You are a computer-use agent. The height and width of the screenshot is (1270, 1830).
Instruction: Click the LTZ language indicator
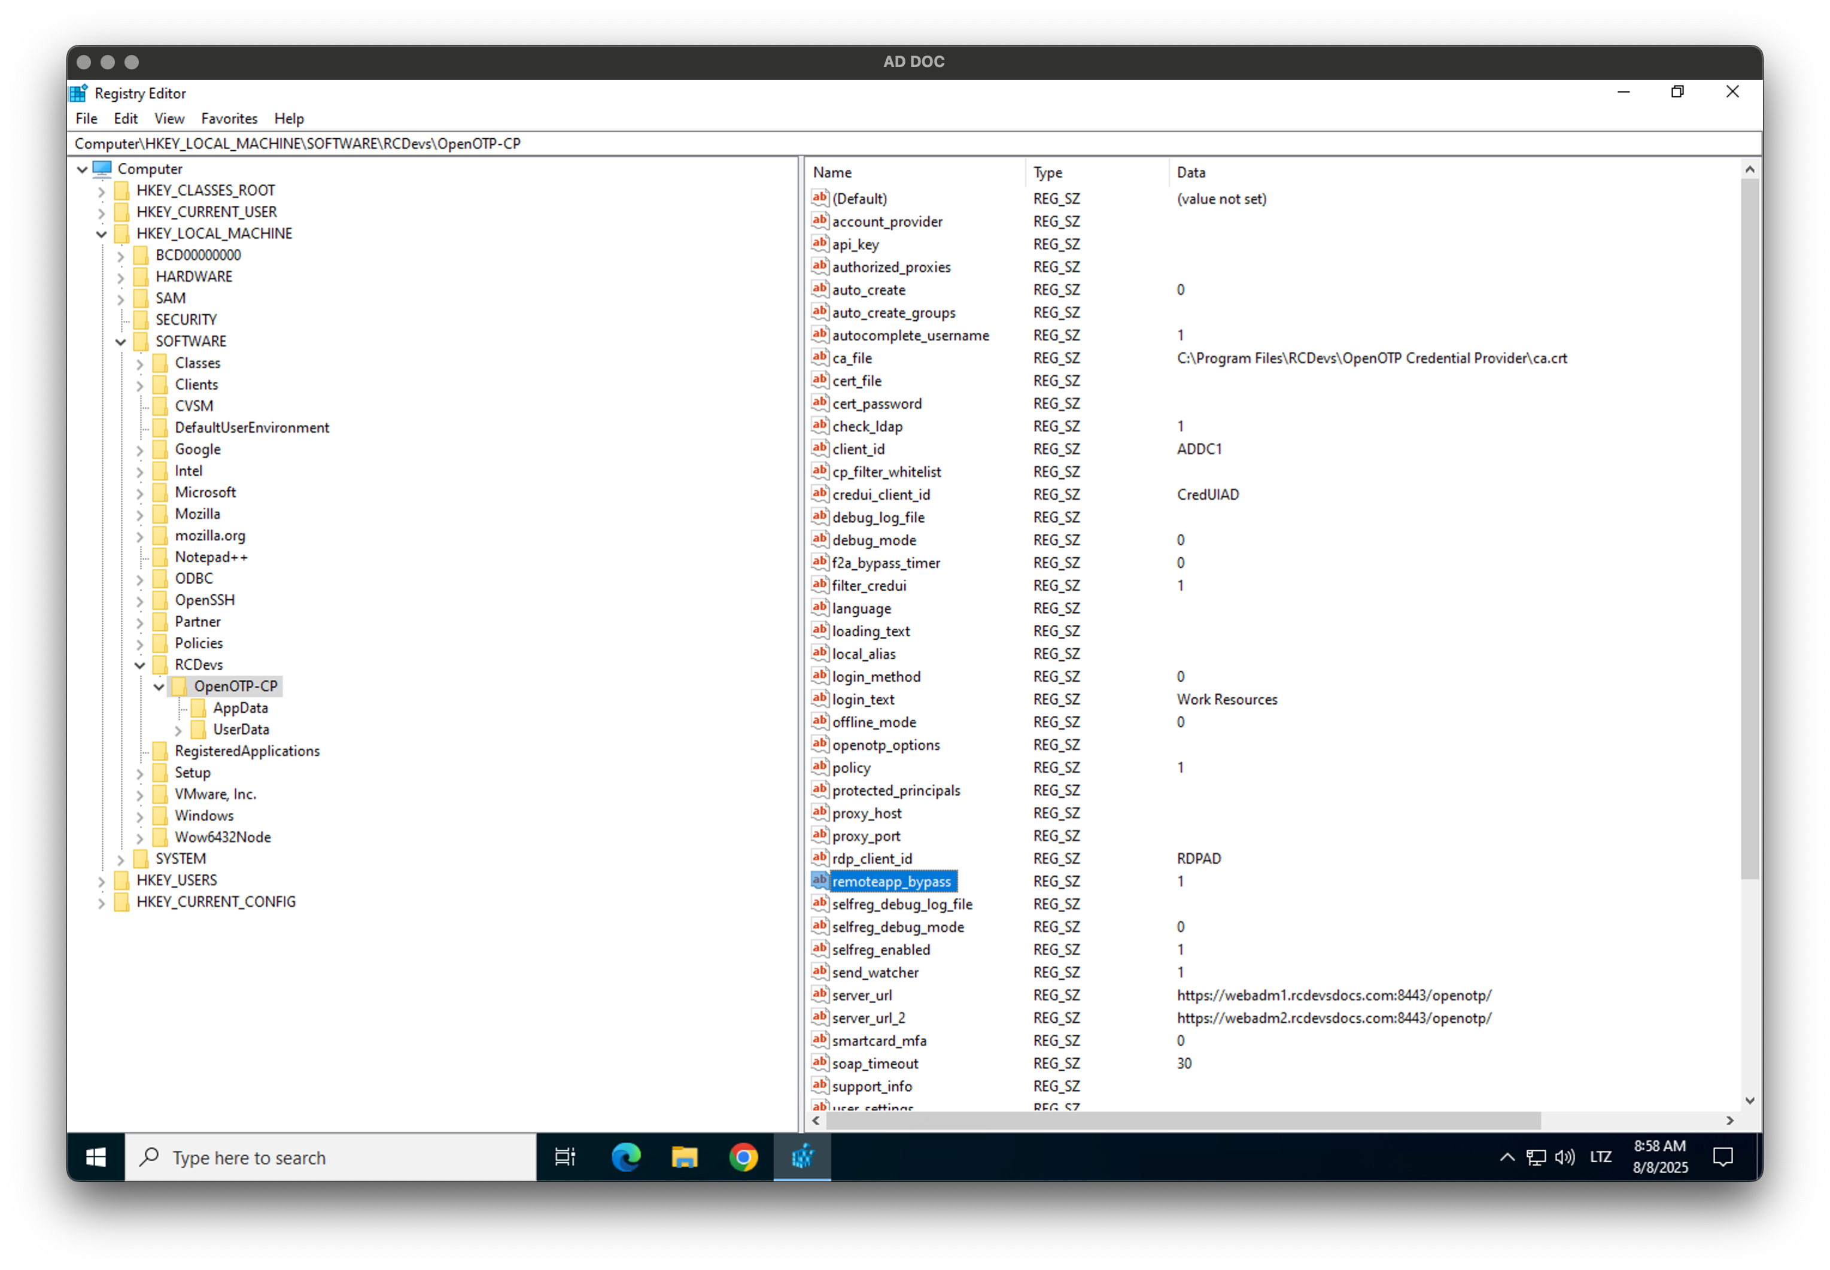point(1600,1157)
